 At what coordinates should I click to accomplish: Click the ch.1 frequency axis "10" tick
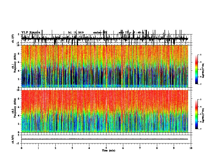coord(18,45)
